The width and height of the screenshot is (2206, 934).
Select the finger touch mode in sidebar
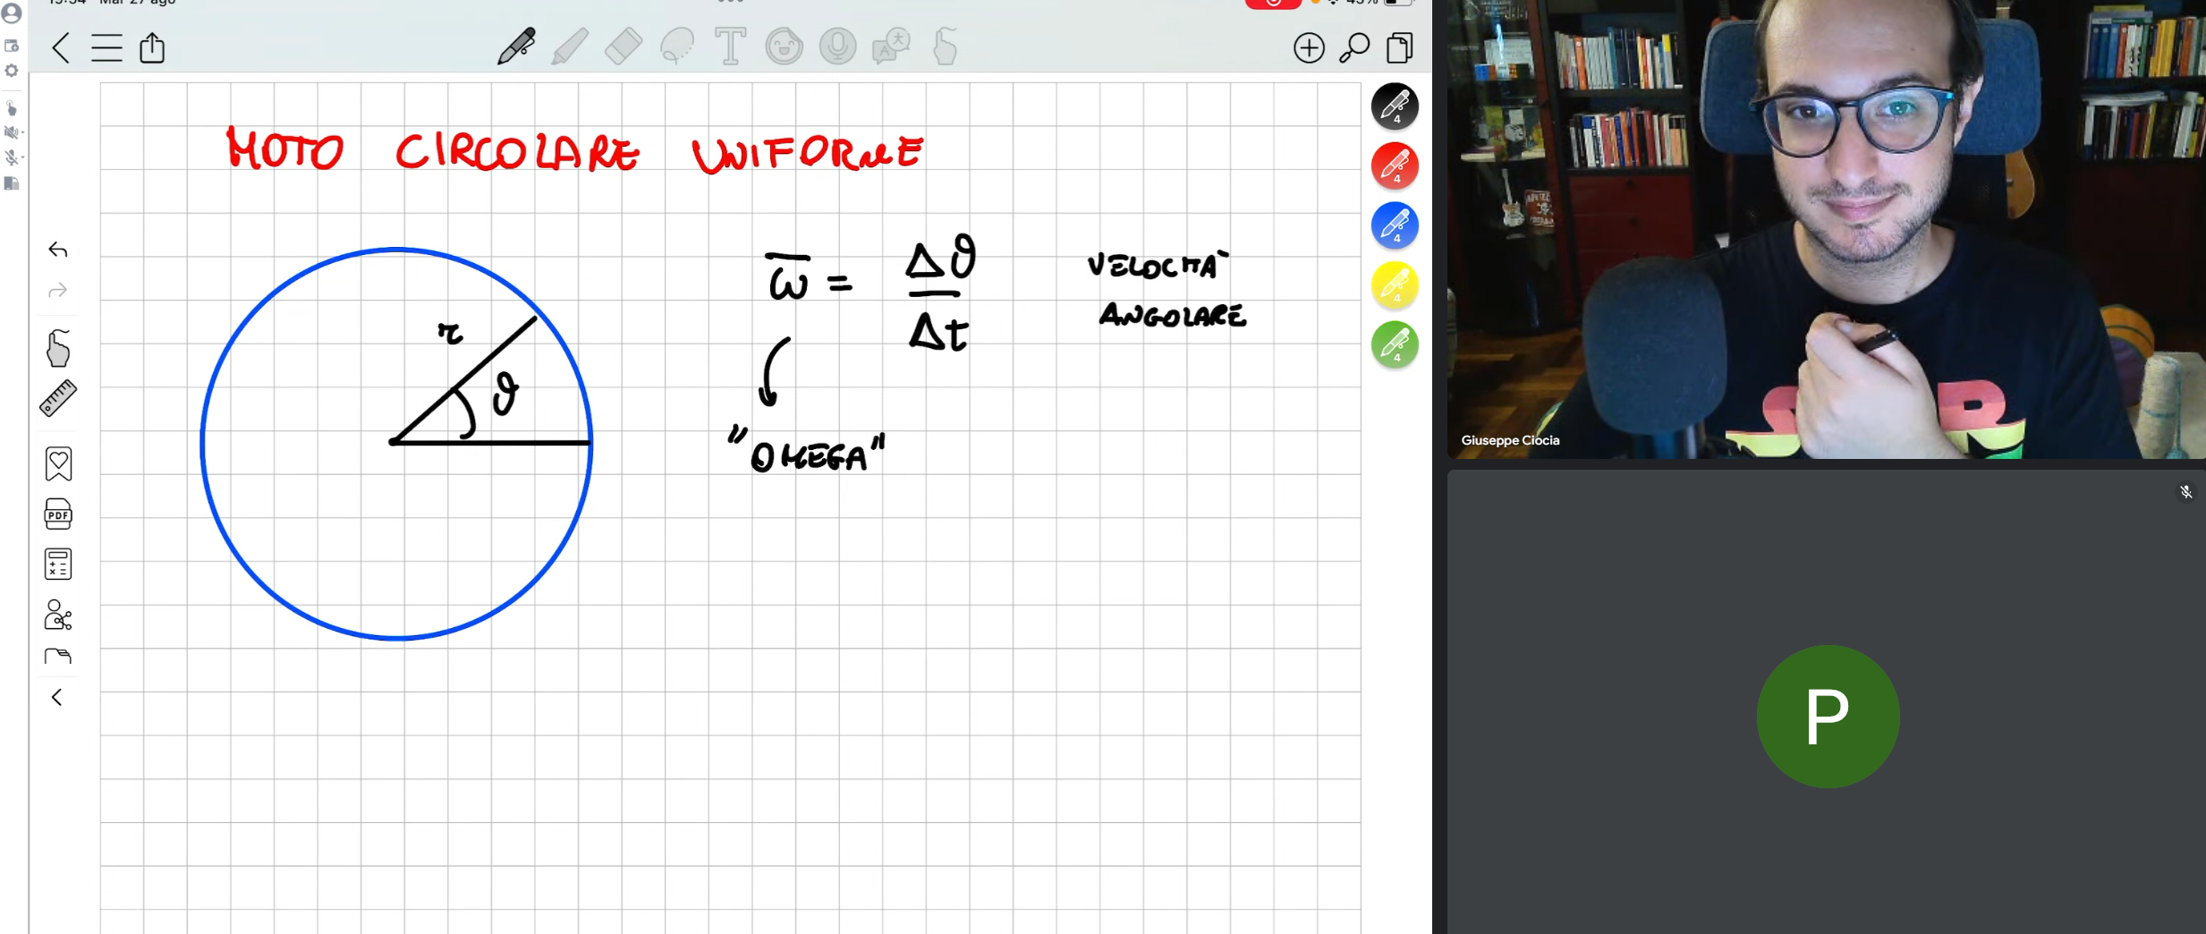(58, 348)
